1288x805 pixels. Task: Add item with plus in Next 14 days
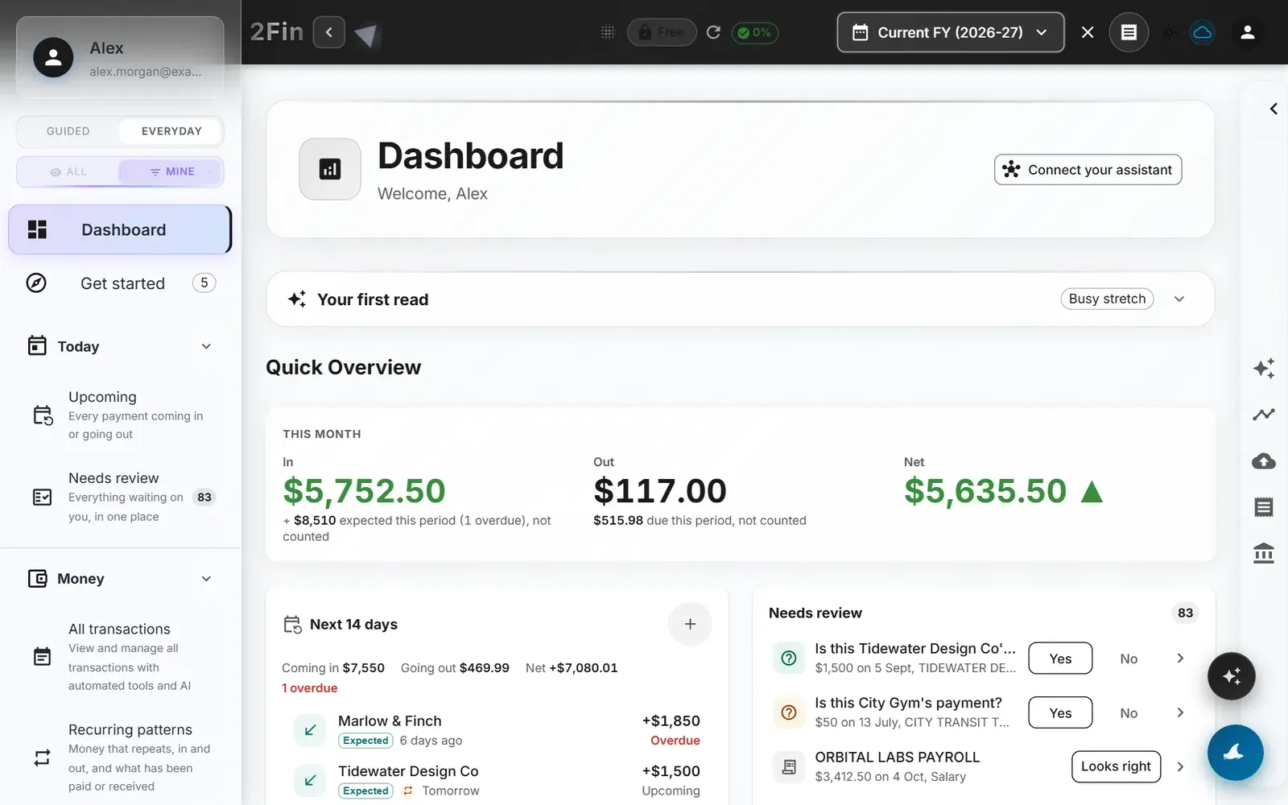click(690, 624)
